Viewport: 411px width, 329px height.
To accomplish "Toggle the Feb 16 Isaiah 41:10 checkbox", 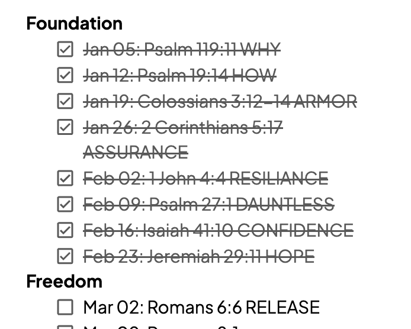I will [65, 230].
